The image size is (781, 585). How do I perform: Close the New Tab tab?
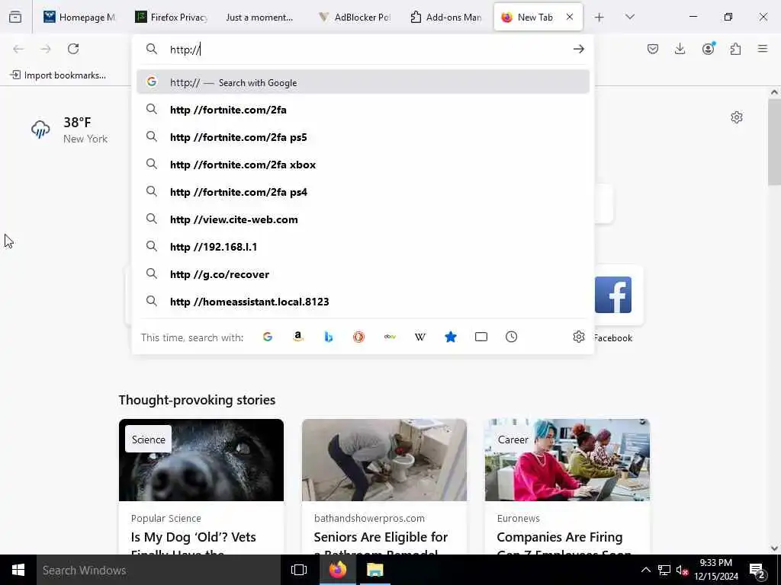point(569,17)
